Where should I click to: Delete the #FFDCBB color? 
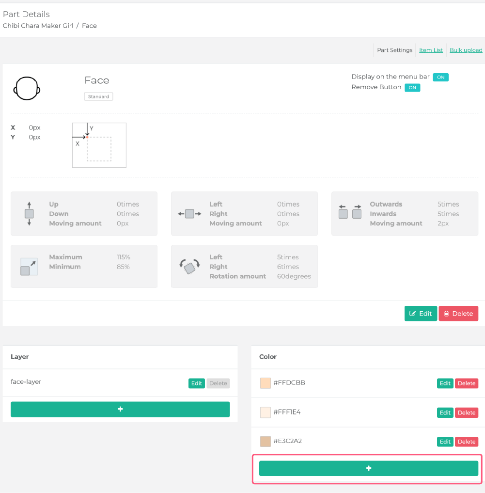[x=467, y=383]
